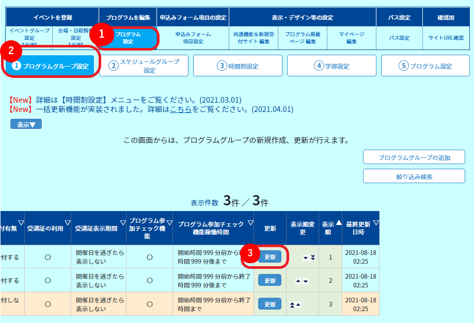Select step 1 プログラムグループ設定 tab

(x=50, y=66)
